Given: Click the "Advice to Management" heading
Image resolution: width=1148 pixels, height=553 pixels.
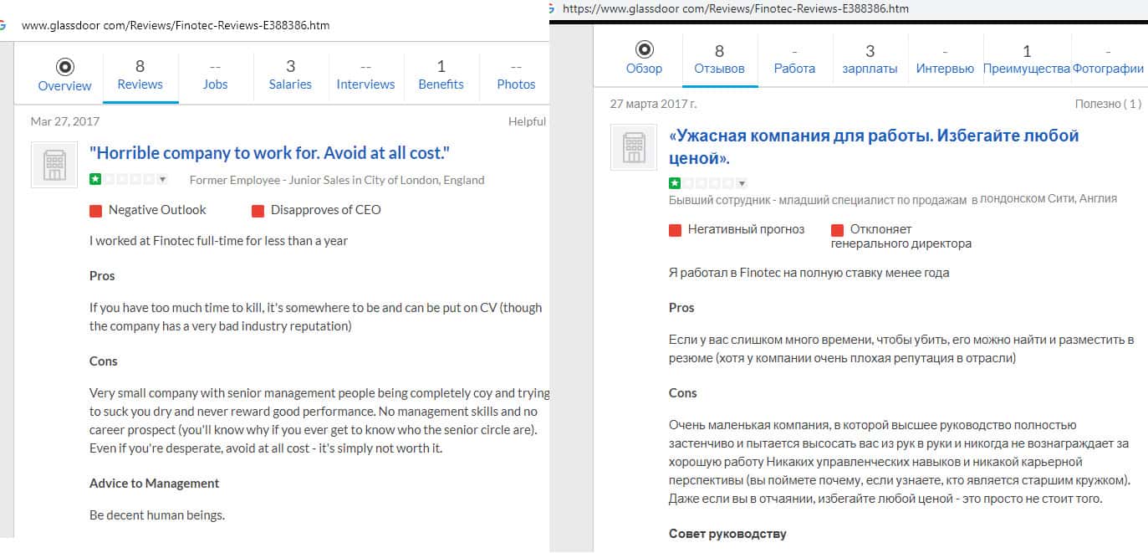Looking at the screenshot, I should tap(154, 483).
